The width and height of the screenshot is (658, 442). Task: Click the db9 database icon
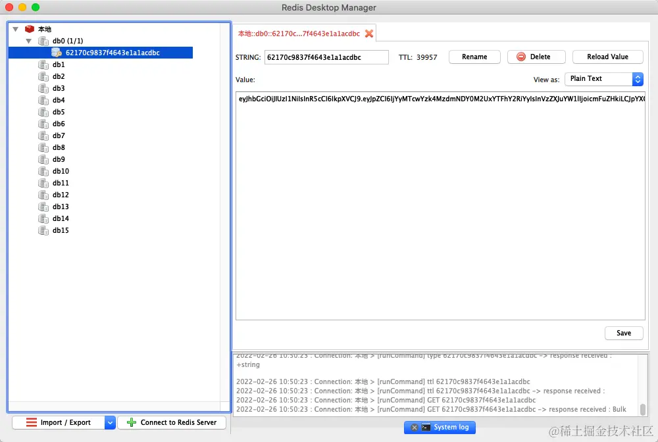[x=43, y=159]
